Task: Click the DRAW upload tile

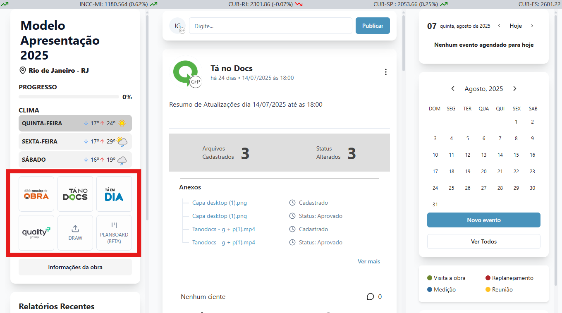Action: click(x=75, y=233)
